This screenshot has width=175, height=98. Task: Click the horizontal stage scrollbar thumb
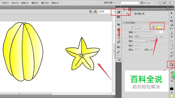pyautogui.click(x=26, y=93)
